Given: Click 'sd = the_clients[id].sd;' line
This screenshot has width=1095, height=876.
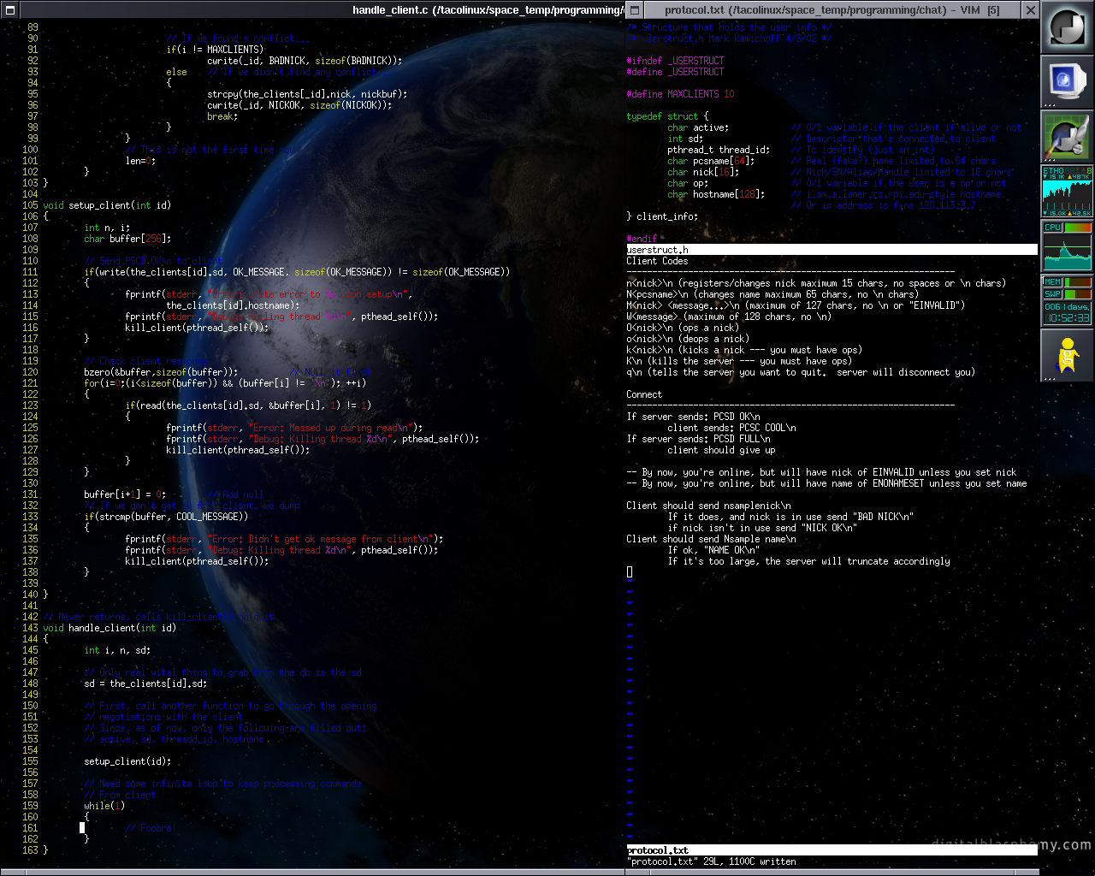Looking at the screenshot, I should tap(145, 684).
